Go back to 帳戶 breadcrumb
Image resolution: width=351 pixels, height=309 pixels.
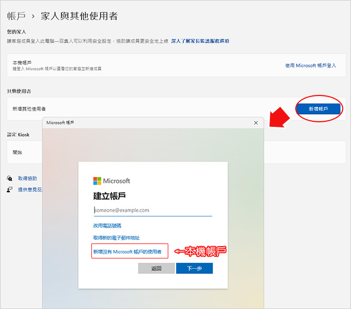[x=16, y=16]
